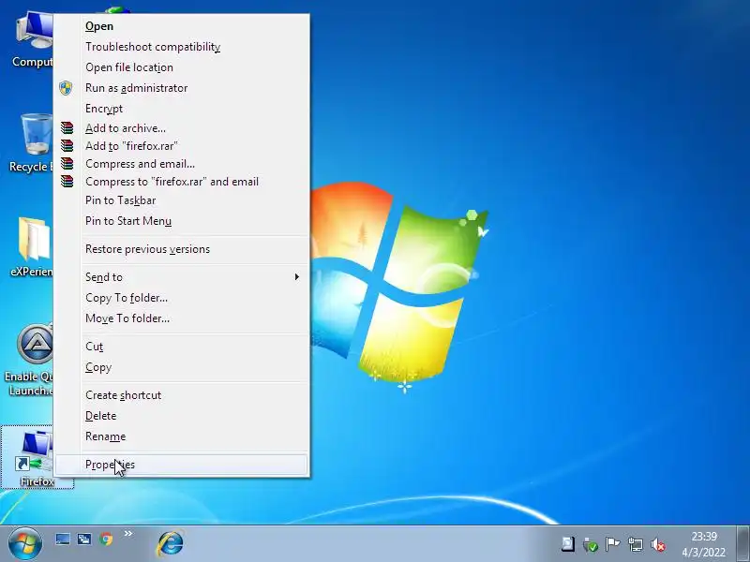Select Troubleshoot compatibility
Image resolution: width=750 pixels, height=562 pixels.
(182, 47)
